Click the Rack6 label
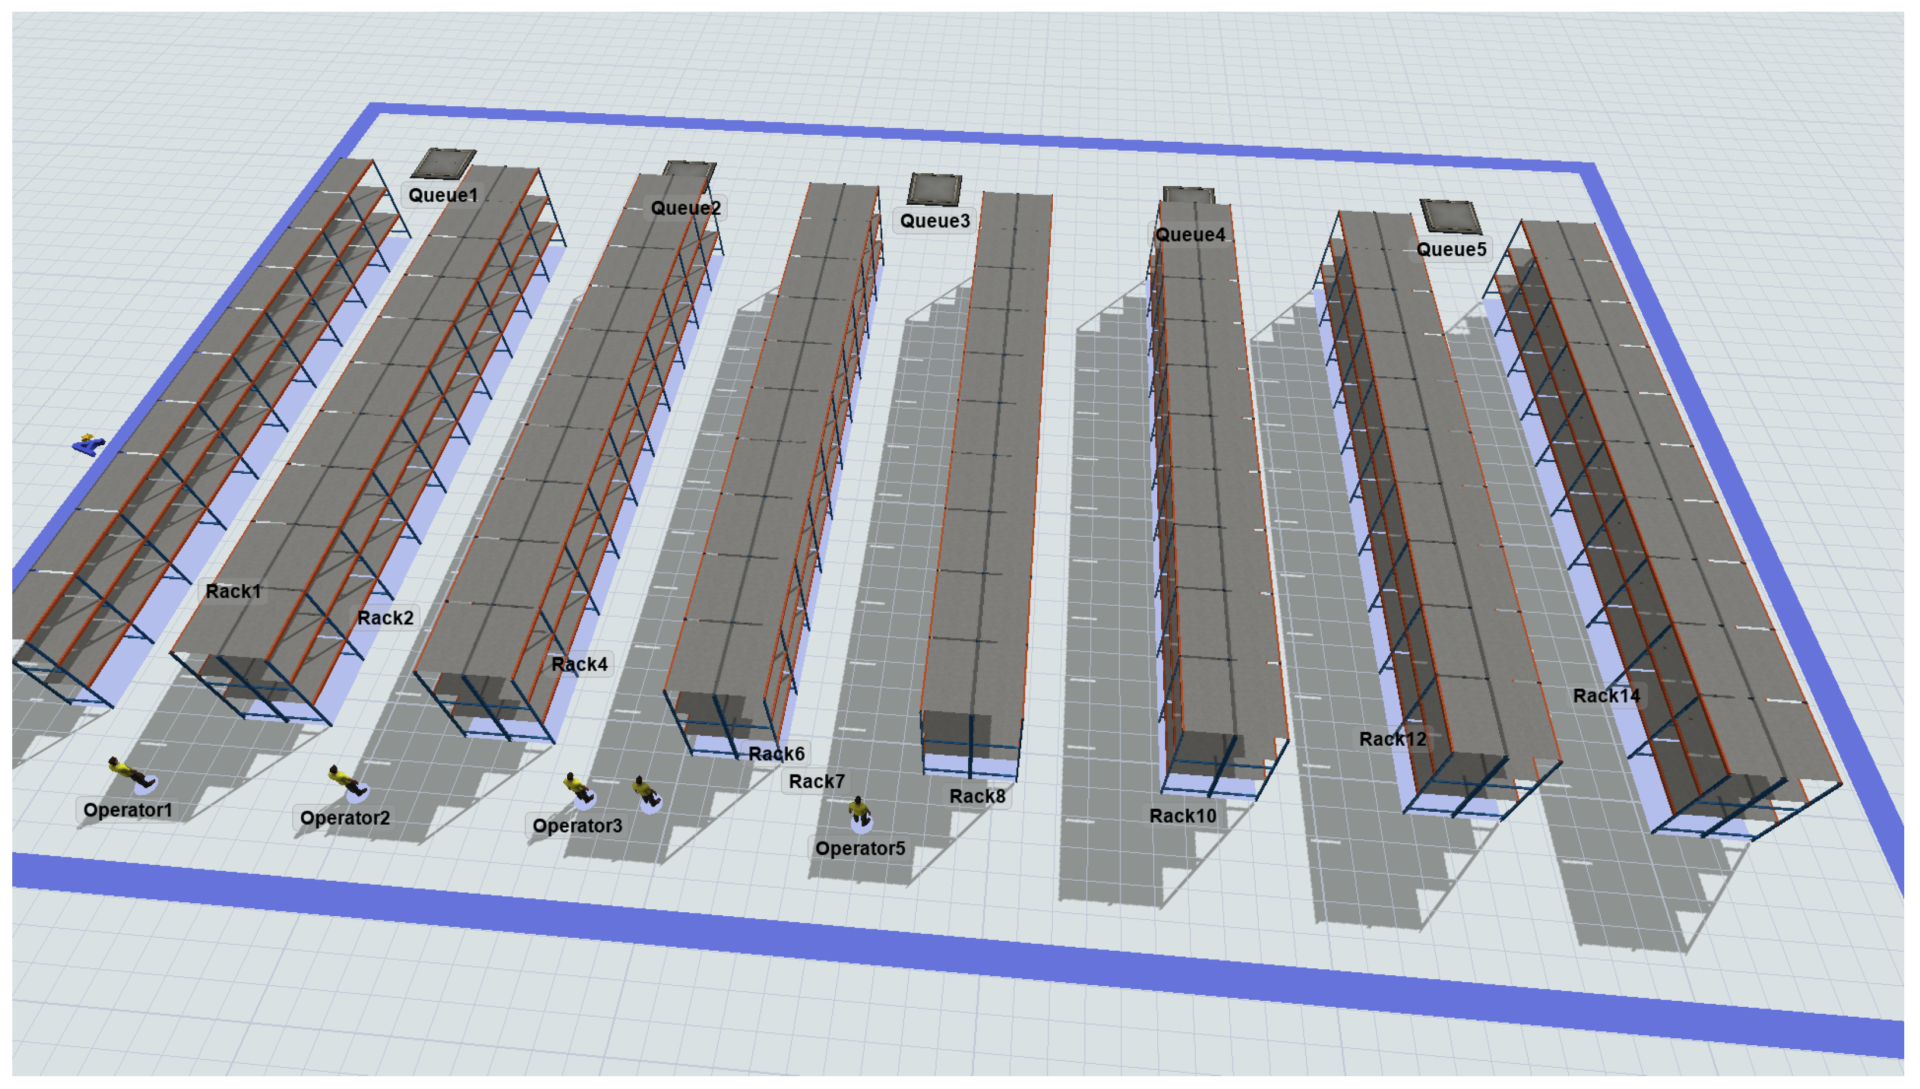Image resolution: width=1920 pixels, height=1089 pixels. 776,753
